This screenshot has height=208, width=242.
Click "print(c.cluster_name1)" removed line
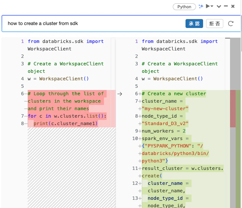(x=65, y=124)
